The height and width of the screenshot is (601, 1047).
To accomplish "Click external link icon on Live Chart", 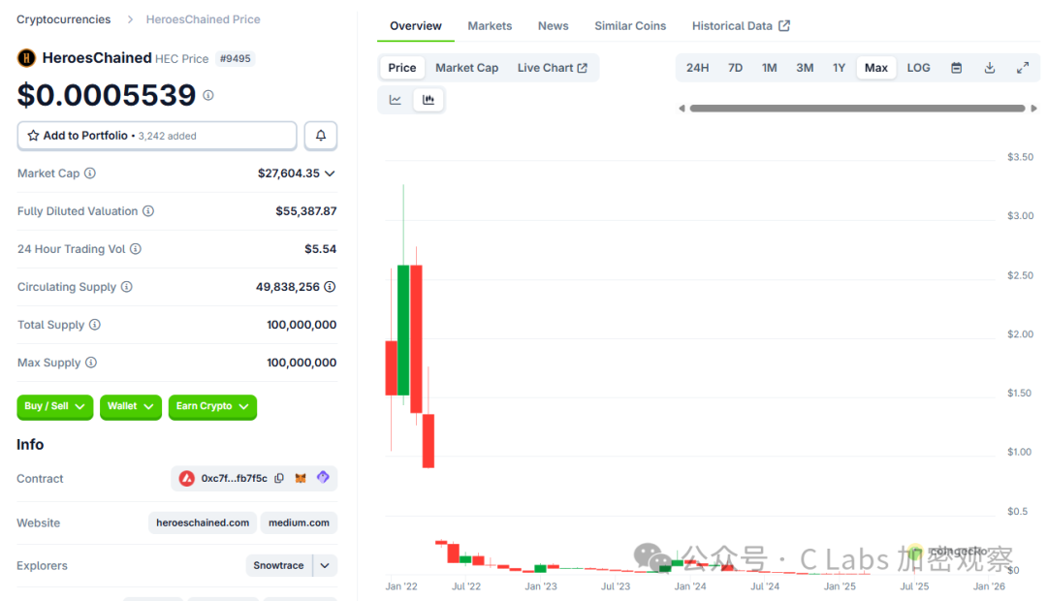I will point(583,68).
